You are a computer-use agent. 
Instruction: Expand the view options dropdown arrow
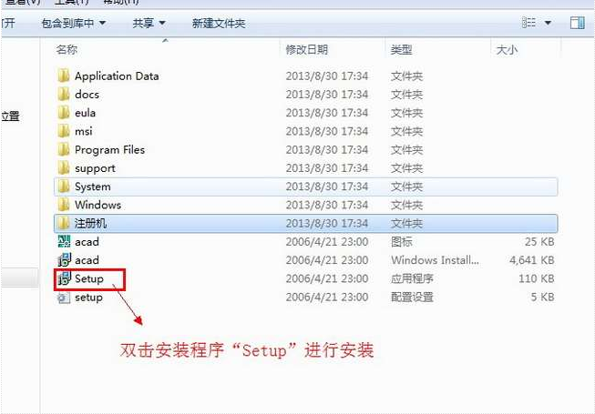coord(549,23)
